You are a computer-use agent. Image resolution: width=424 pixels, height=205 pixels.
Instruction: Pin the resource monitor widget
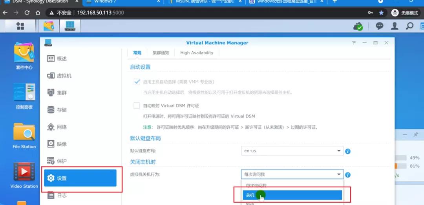(416, 134)
